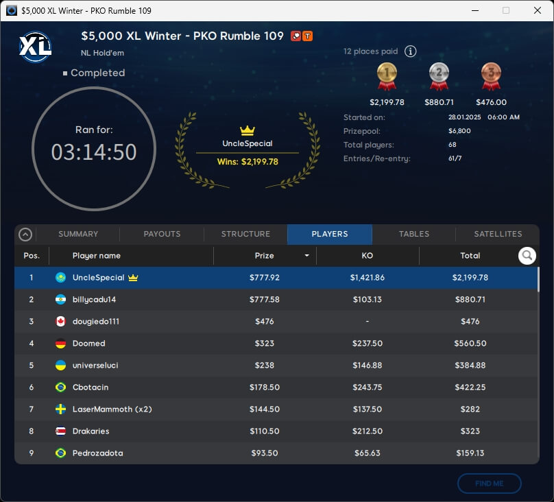The image size is (554, 502).
Task: Click the red knockout bounty badge icon
Action: coord(296,36)
